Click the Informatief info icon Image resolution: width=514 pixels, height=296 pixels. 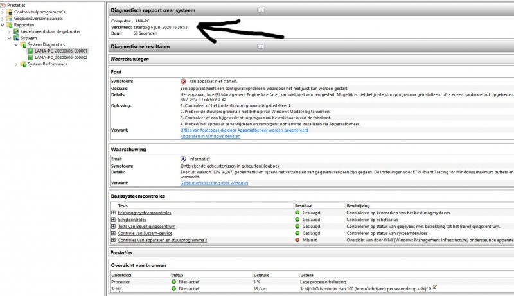[x=184, y=159]
